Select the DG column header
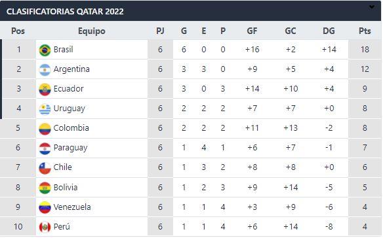Viewport: 383px width, 238px height. [x=329, y=31]
